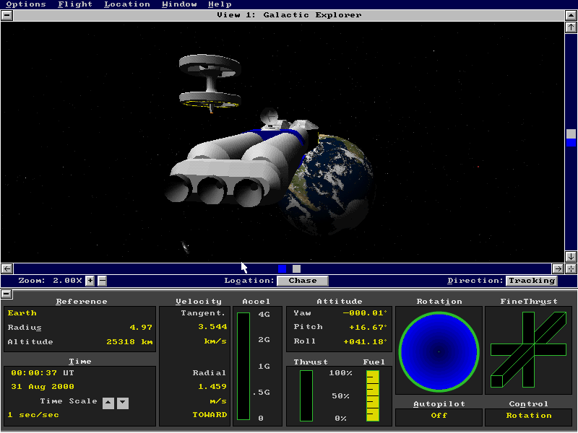578x433 pixels.
Task: Click the FineThrust panel heading
Action: point(529,302)
